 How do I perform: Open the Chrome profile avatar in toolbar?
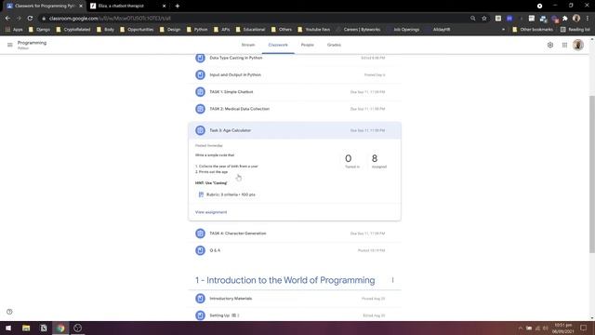point(576,19)
